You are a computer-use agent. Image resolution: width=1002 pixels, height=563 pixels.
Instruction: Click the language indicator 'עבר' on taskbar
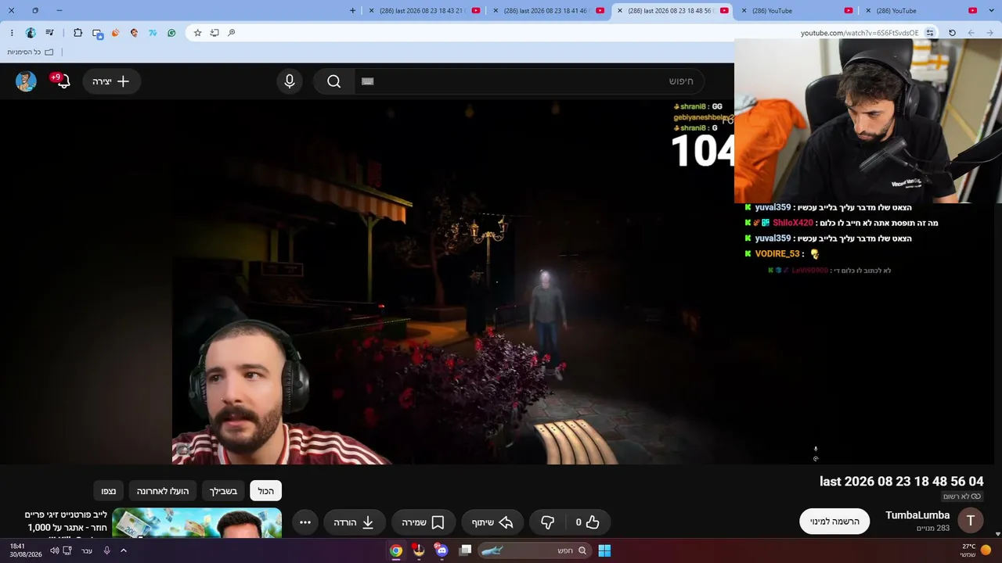tap(87, 550)
